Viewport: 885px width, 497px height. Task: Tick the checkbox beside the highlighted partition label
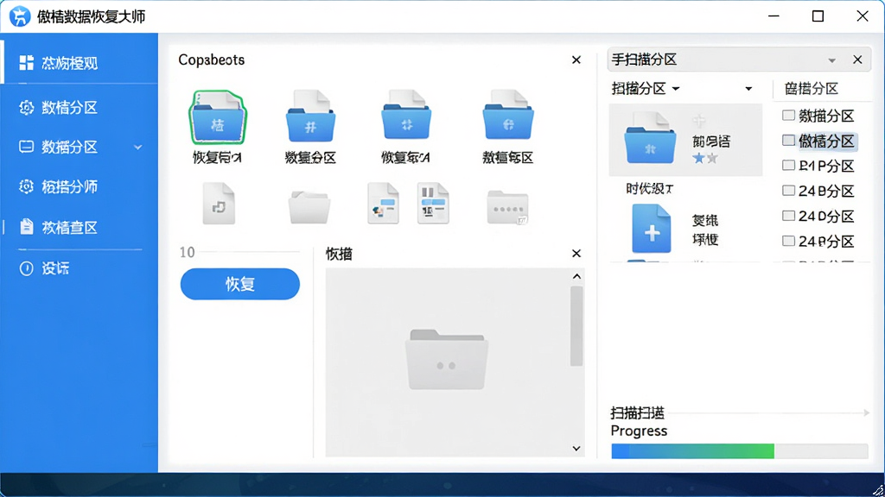tap(788, 141)
